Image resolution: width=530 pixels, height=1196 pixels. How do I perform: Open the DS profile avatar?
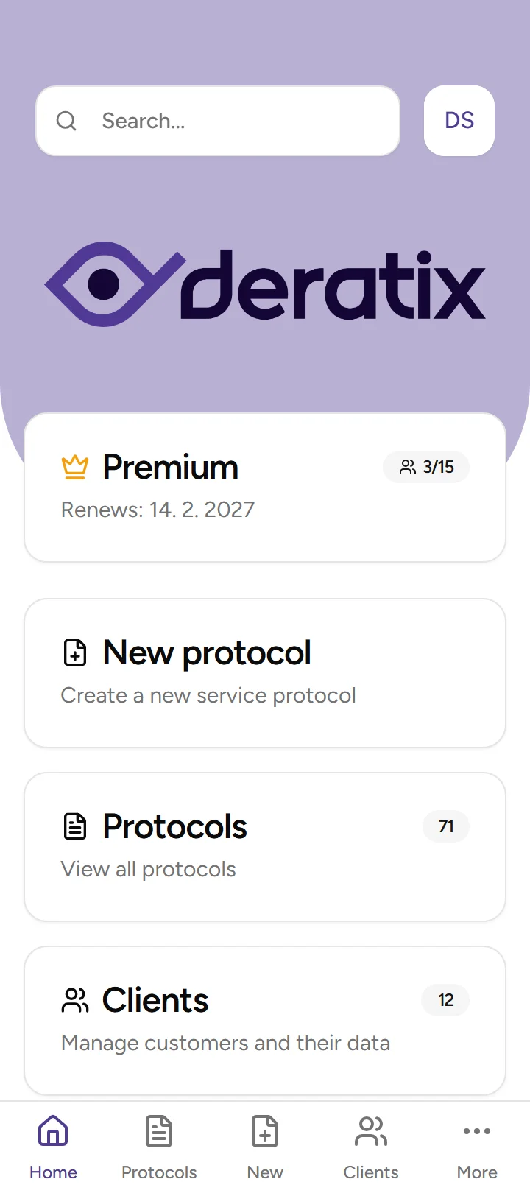(459, 121)
